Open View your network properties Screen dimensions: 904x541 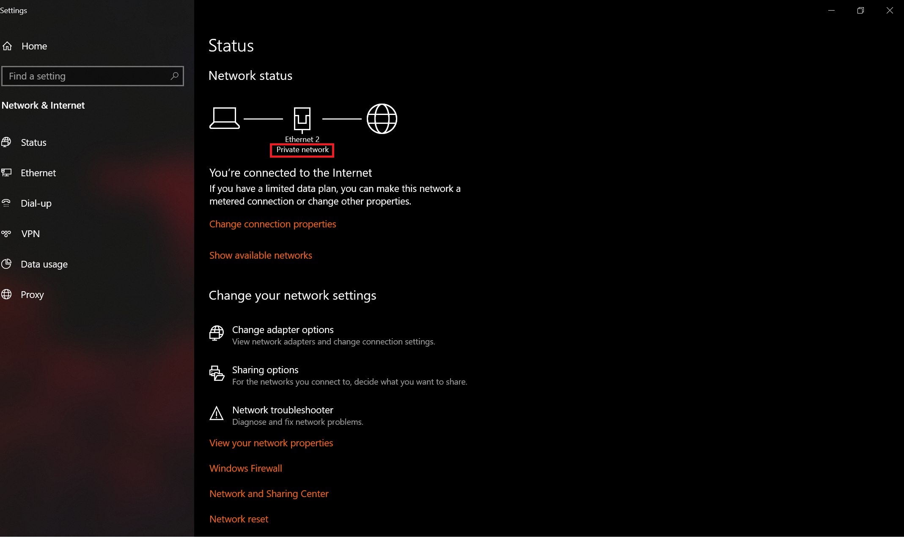pyautogui.click(x=271, y=443)
